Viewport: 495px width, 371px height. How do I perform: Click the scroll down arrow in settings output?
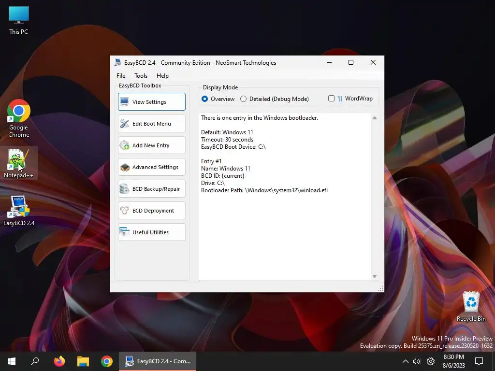[x=375, y=276]
